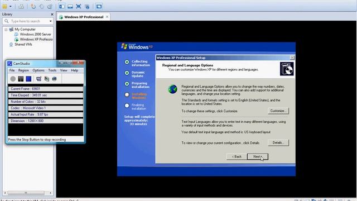The height and width of the screenshot is (201, 357).
Task: Click the console view icon in toolbar
Action: [x=99, y=6]
